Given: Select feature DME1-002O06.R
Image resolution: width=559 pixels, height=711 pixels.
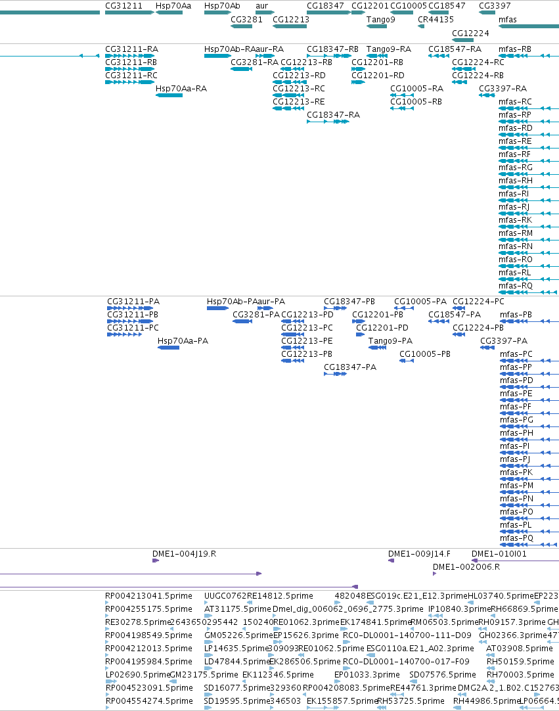Looking at the screenshot, I should pyautogui.click(x=466, y=567).
